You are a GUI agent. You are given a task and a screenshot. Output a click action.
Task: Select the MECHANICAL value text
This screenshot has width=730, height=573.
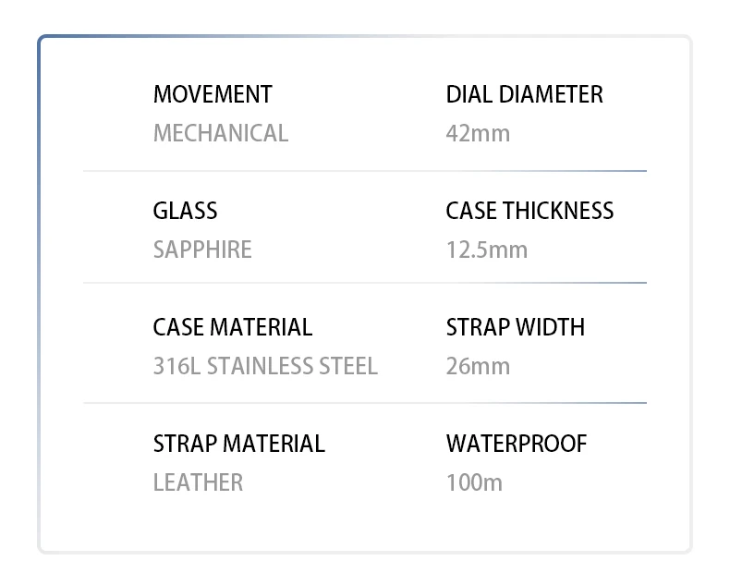pos(221,133)
